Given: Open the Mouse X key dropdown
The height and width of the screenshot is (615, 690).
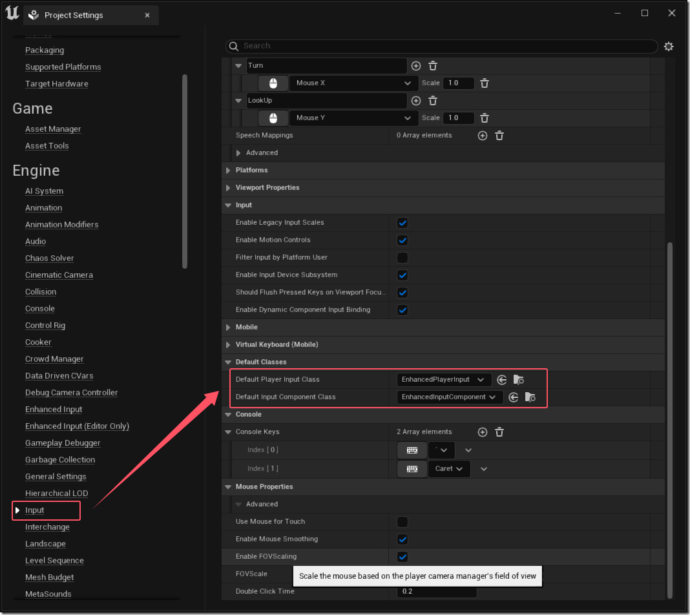Looking at the screenshot, I should pyautogui.click(x=353, y=83).
